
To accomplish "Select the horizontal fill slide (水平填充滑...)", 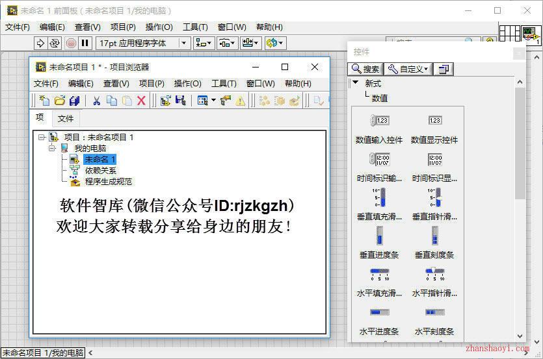I will 379,282.
